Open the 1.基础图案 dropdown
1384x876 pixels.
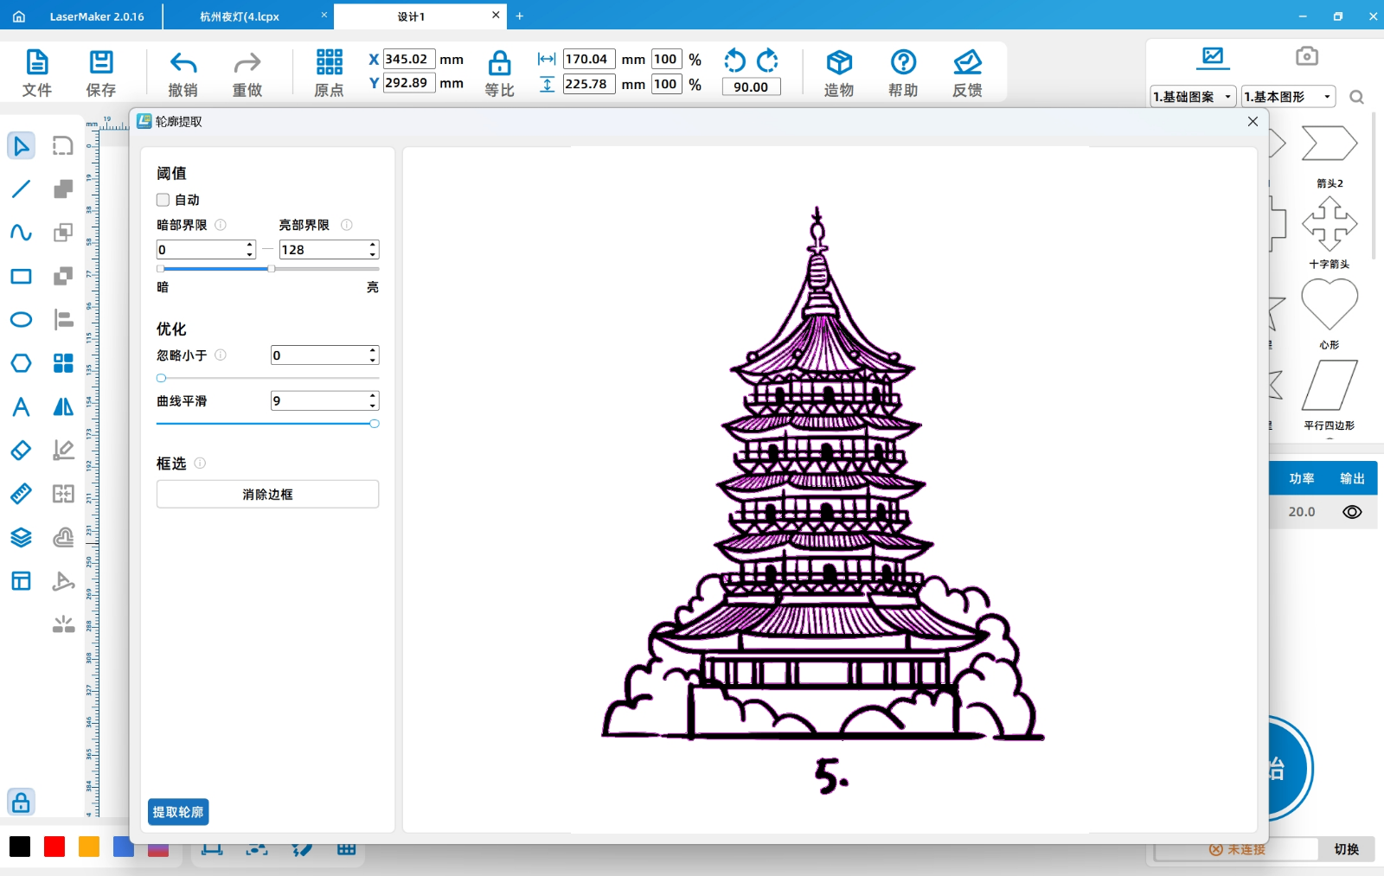[1192, 97]
